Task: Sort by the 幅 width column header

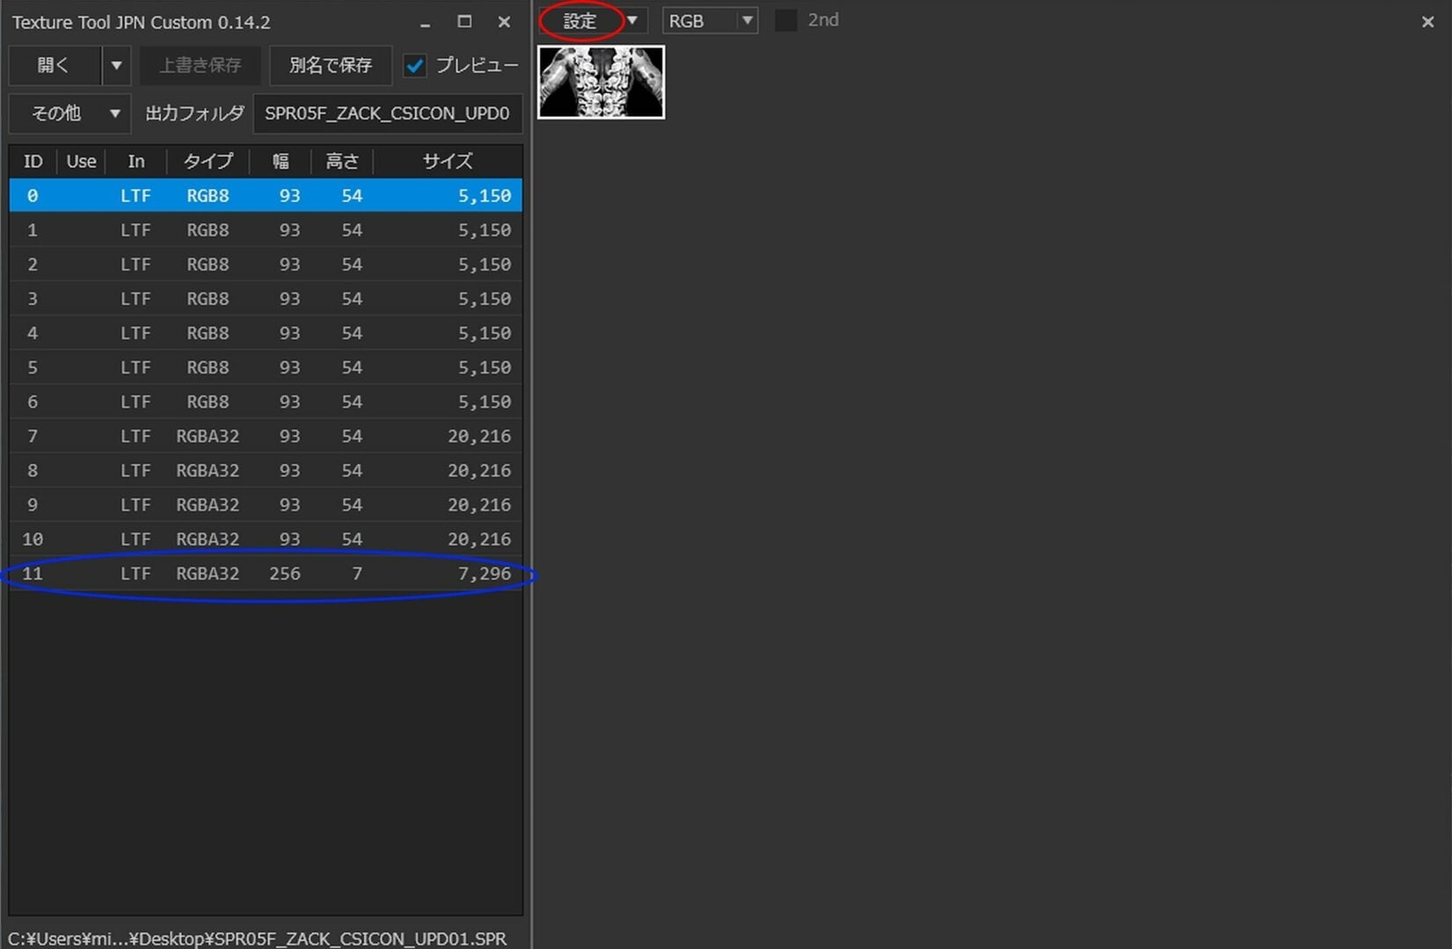Action: coord(281,161)
